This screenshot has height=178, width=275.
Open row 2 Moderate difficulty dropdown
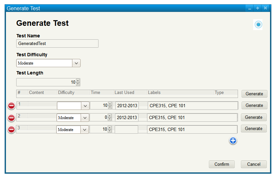click(85, 118)
